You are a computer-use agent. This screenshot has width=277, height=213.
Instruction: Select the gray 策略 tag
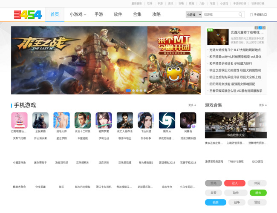214,183
